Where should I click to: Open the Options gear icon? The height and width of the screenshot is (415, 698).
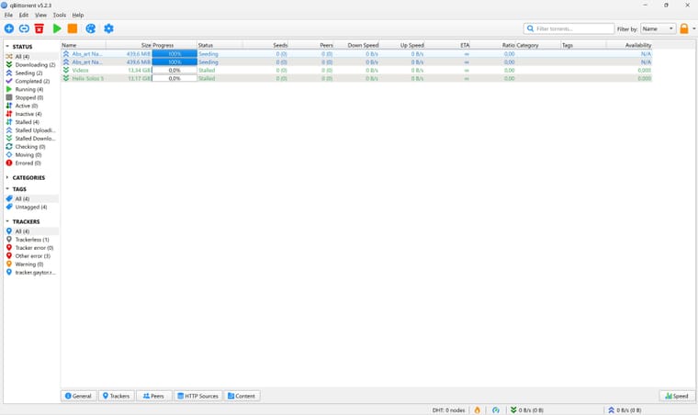[x=108, y=28]
